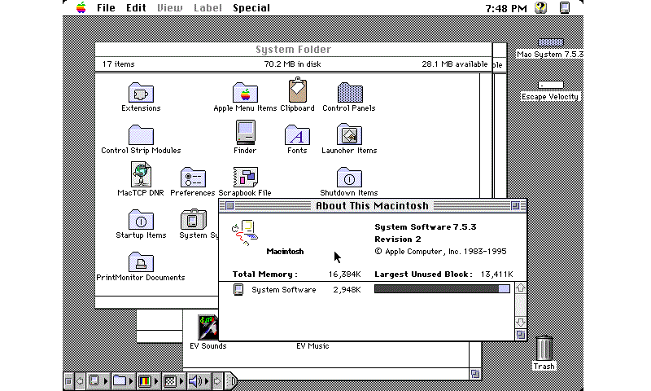The width and height of the screenshot is (651, 391).
Task: Select the Startup Items folder
Action: [141, 219]
